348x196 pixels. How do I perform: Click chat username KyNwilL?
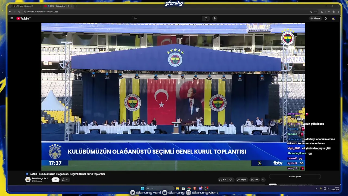pos(293,163)
